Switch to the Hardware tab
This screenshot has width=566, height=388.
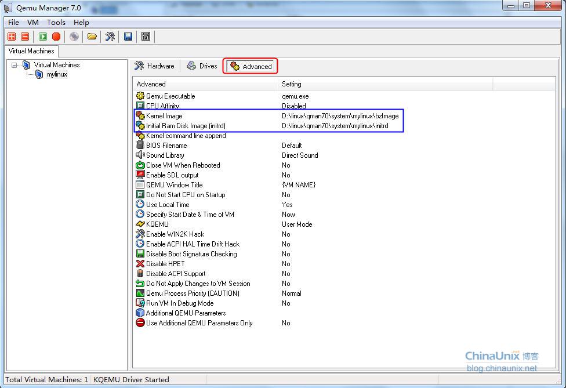pyautogui.click(x=154, y=66)
